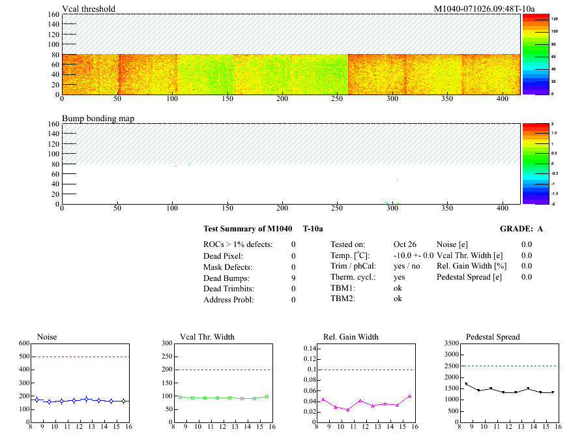Click the 'TBM1:' label

[x=343, y=288]
